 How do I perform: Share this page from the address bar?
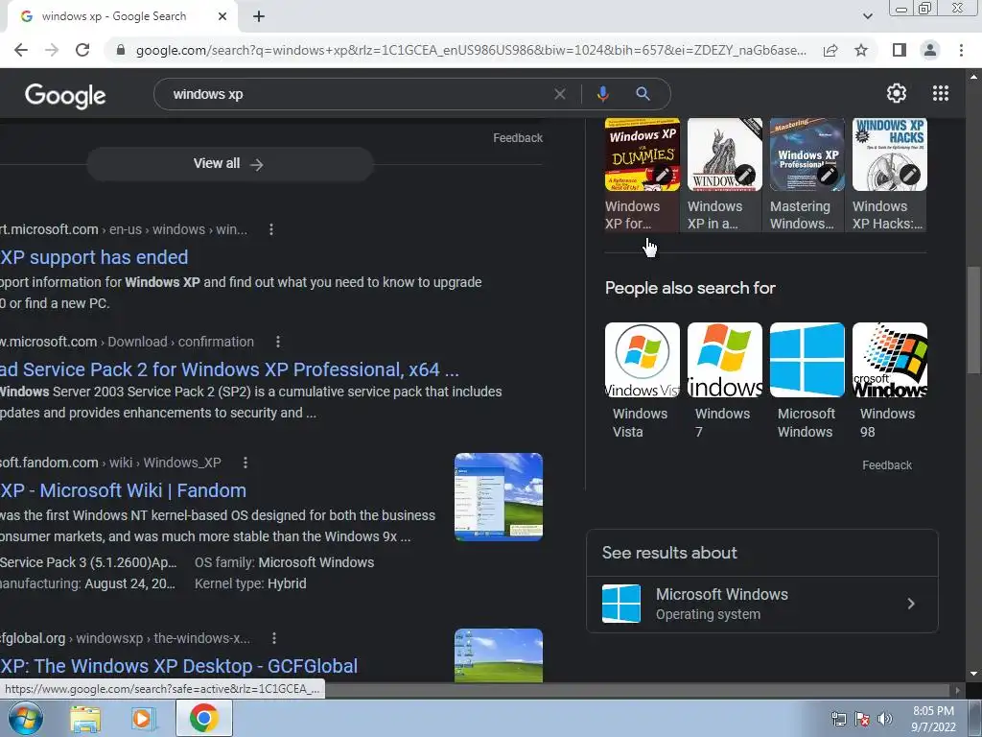[x=830, y=50]
